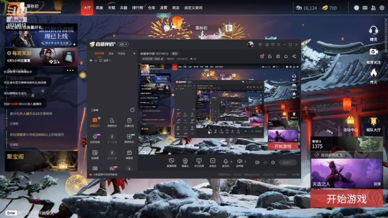
Task: Open the 聚宝阁 banner
Action: point(41,161)
